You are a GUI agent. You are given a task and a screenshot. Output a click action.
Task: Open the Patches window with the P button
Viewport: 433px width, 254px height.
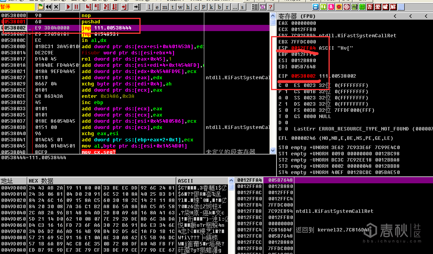[x=203, y=7]
